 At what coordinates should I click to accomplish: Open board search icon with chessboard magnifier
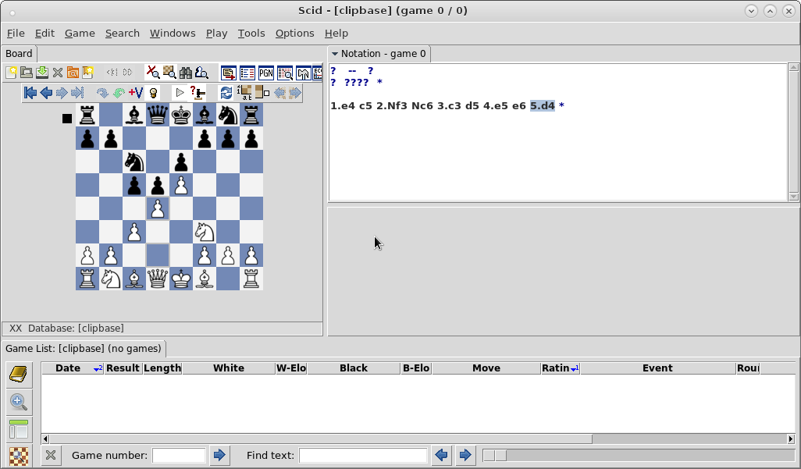coord(169,73)
